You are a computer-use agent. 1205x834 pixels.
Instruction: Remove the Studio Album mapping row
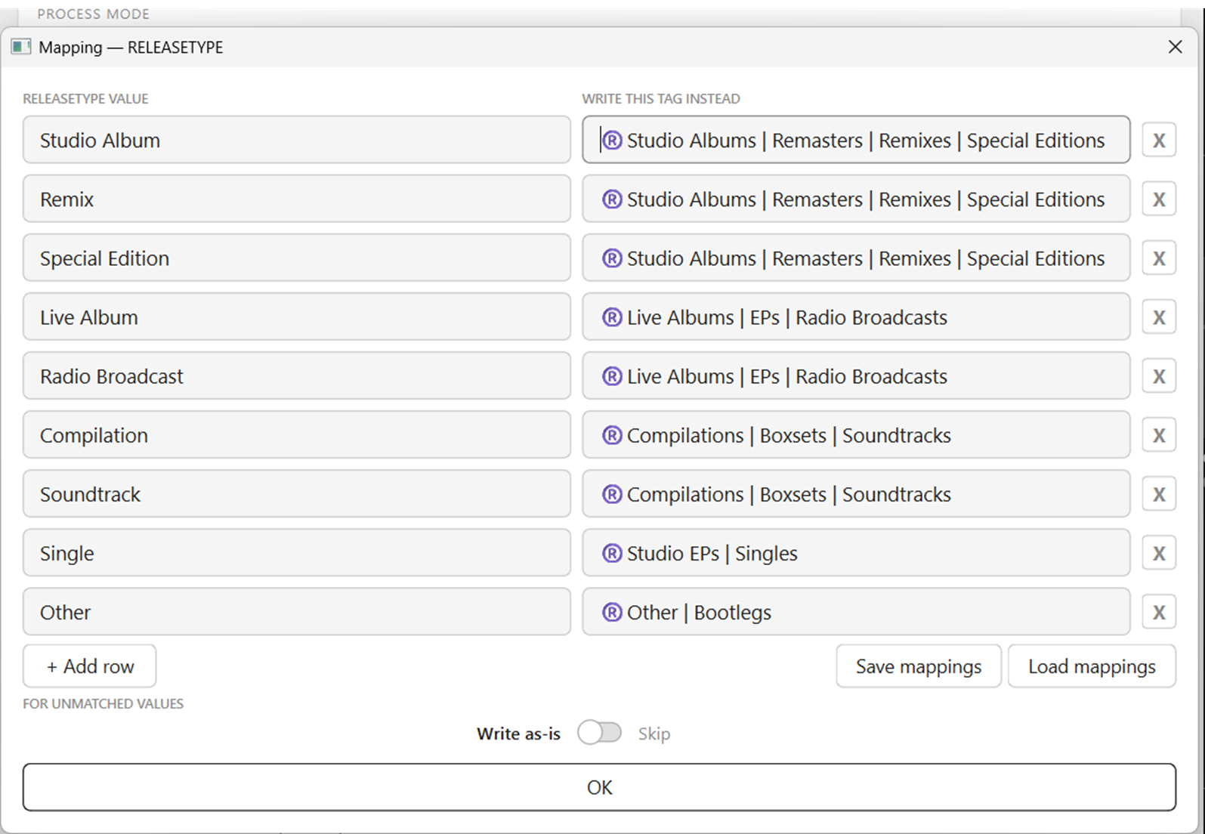1158,141
